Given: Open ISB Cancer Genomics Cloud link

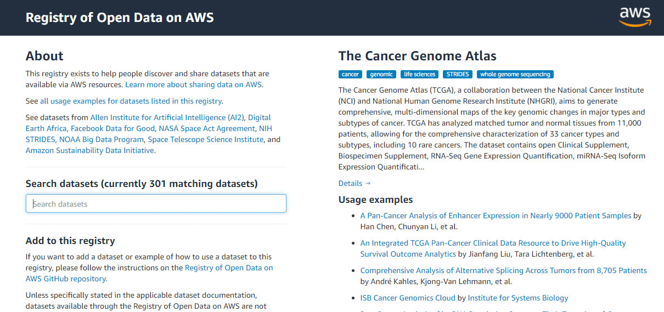Looking at the screenshot, I should coord(408,298).
